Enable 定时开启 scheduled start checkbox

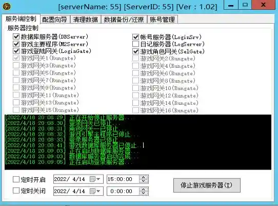pos(16,179)
